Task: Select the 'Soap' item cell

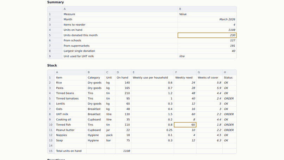Action: [x=70, y=140]
